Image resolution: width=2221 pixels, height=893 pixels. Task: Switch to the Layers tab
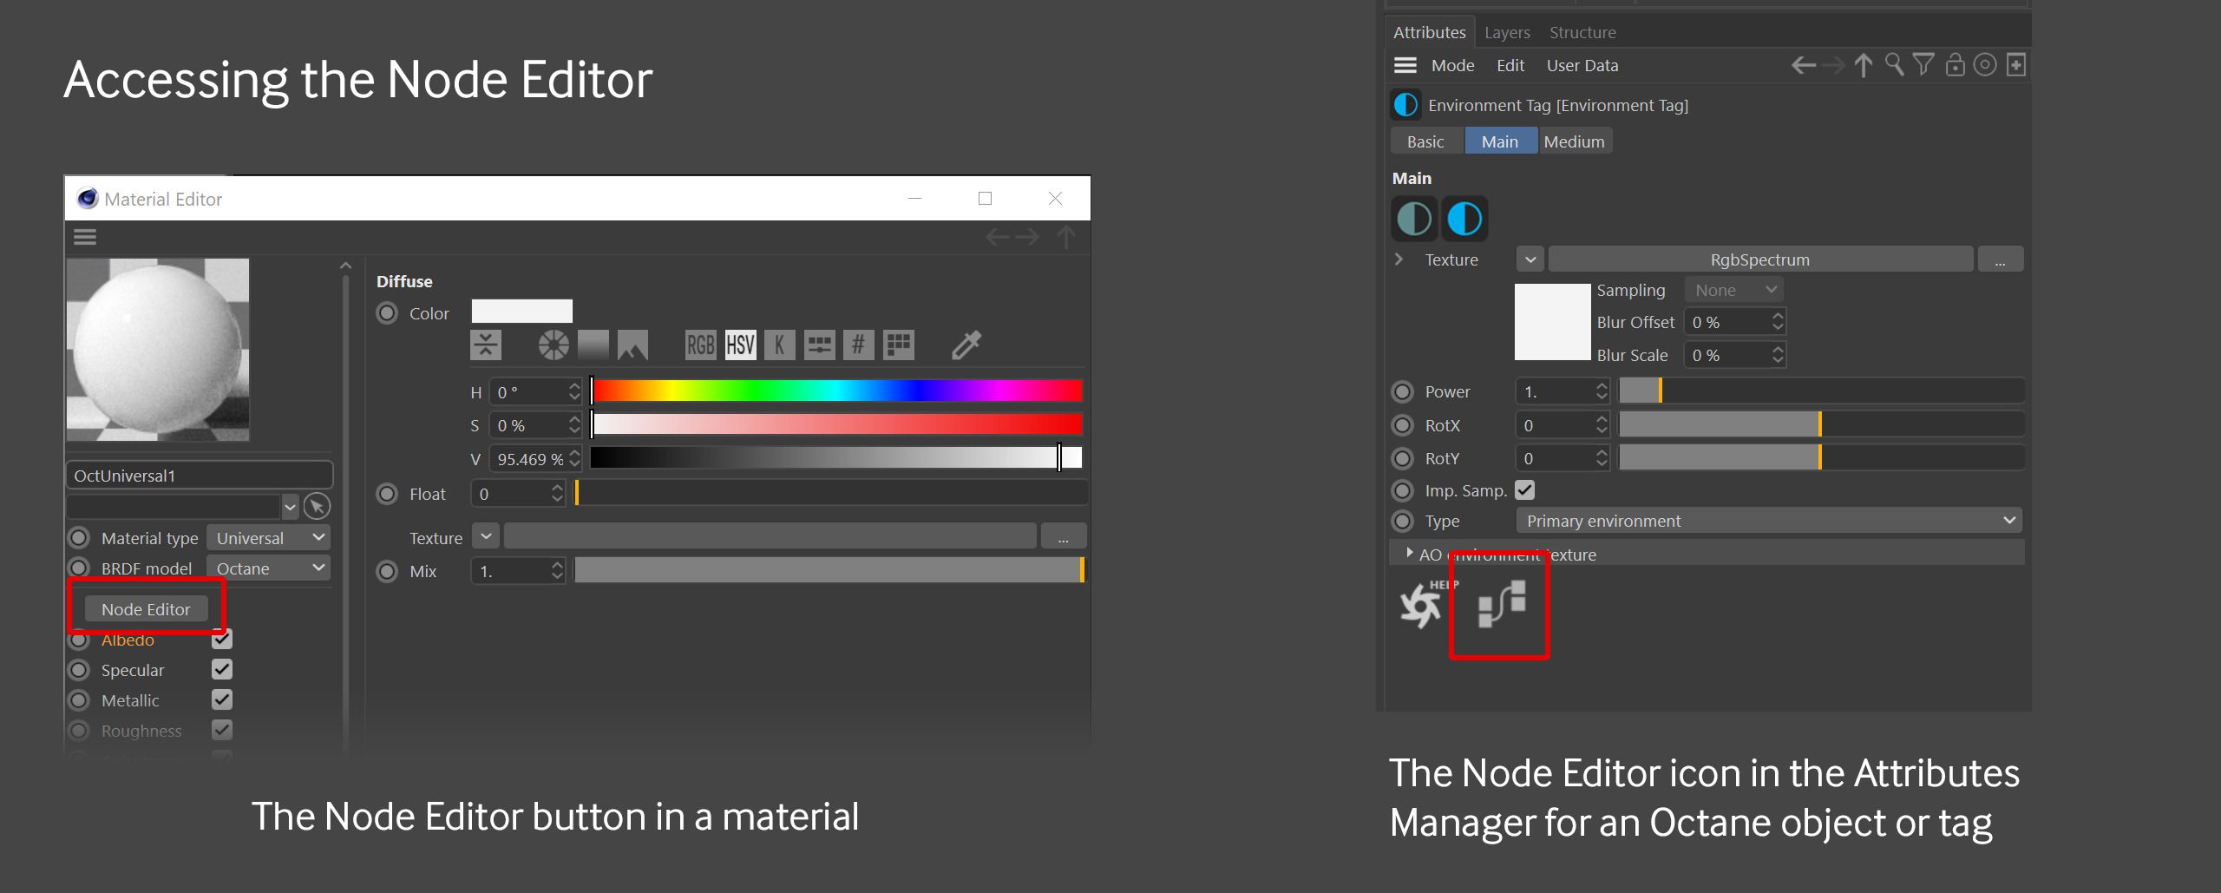click(x=1506, y=31)
